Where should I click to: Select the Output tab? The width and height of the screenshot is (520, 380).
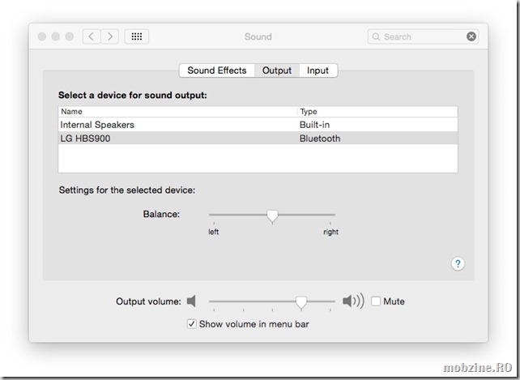click(277, 70)
